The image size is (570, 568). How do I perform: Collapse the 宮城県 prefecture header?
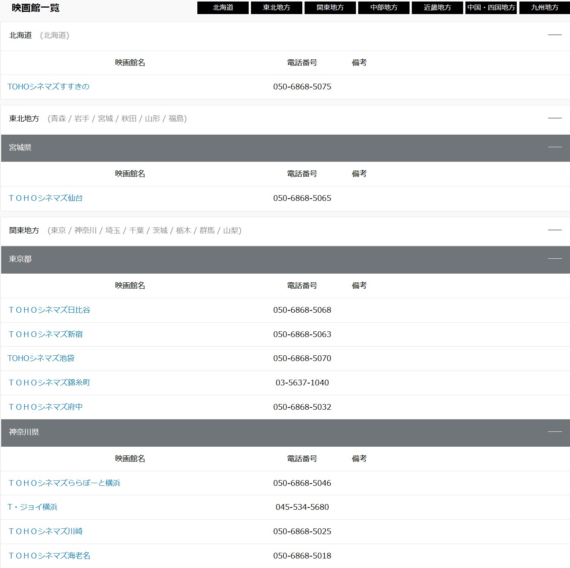tap(554, 147)
